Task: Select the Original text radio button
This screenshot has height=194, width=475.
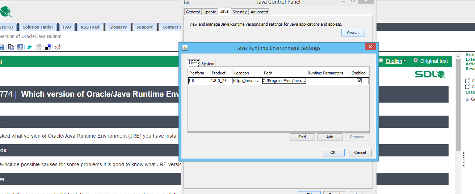Action: tap(415, 61)
